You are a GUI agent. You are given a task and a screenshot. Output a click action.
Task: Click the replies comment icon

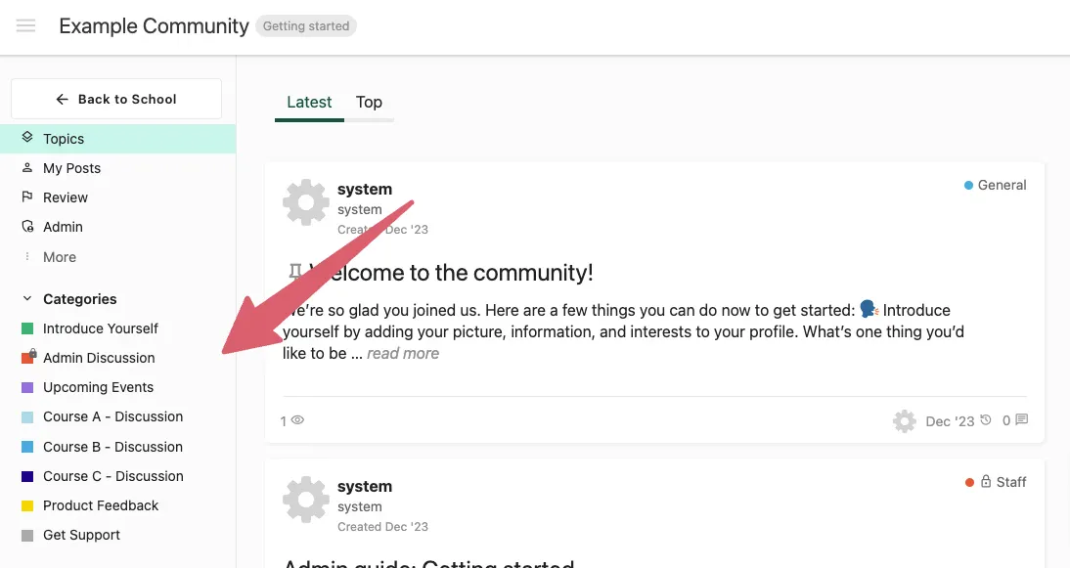point(1021,419)
